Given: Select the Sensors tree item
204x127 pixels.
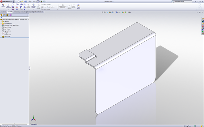Looking at the screenshot, I should (7, 21).
